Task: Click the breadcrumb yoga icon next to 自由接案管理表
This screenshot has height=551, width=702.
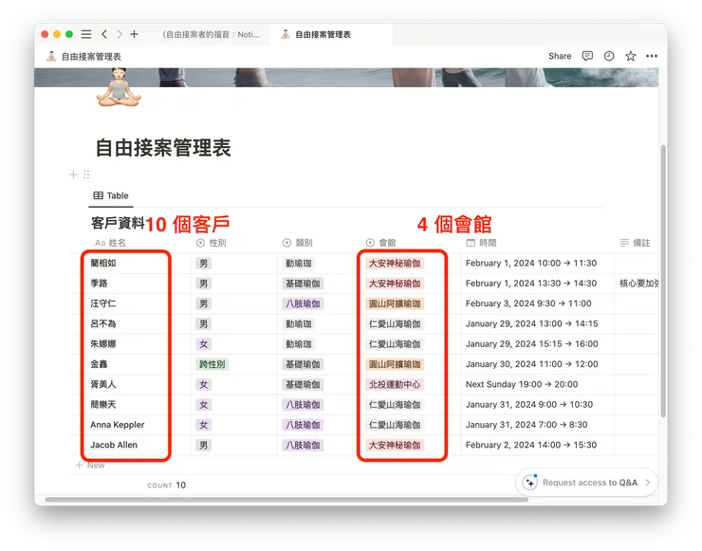Action: click(x=51, y=56)
